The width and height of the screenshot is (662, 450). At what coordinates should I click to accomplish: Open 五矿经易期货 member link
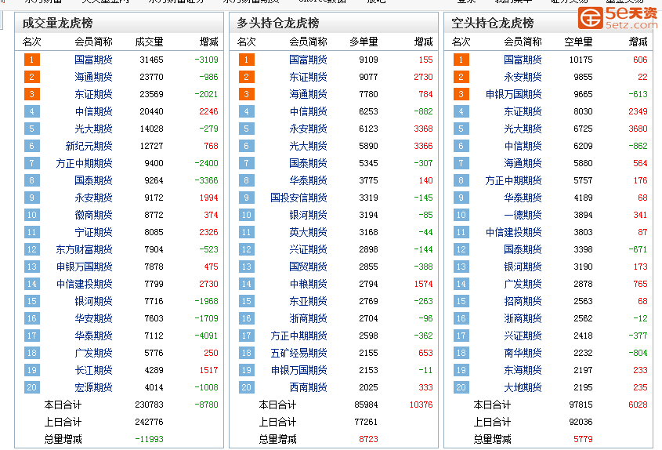(x=299, y=353)
